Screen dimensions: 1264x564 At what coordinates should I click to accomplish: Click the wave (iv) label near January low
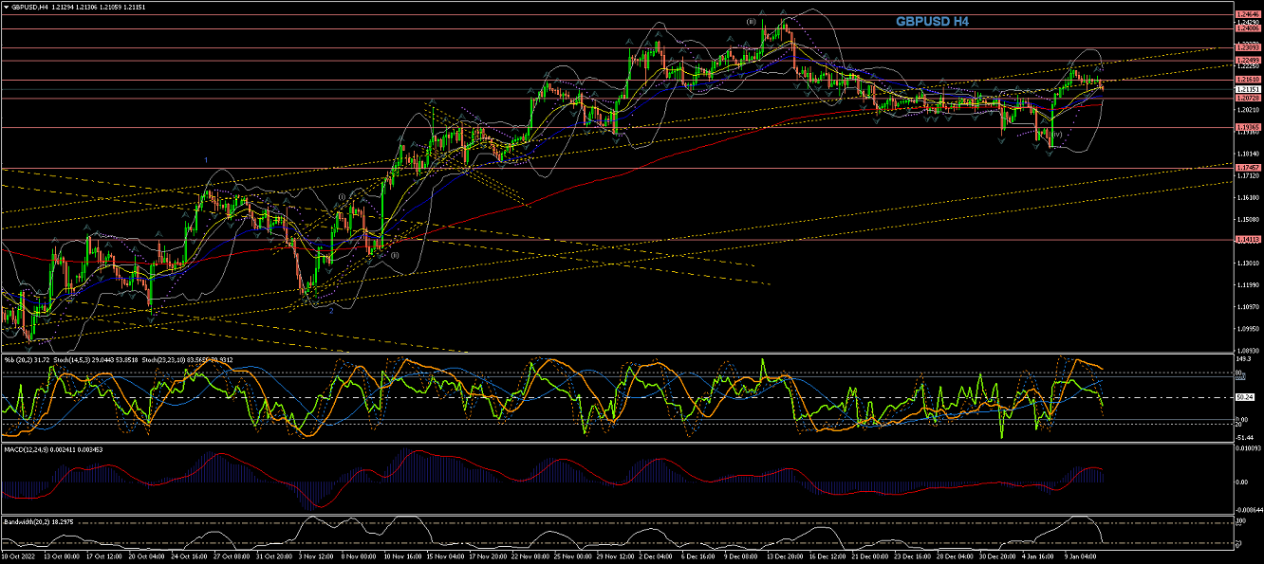[1056, 135]
